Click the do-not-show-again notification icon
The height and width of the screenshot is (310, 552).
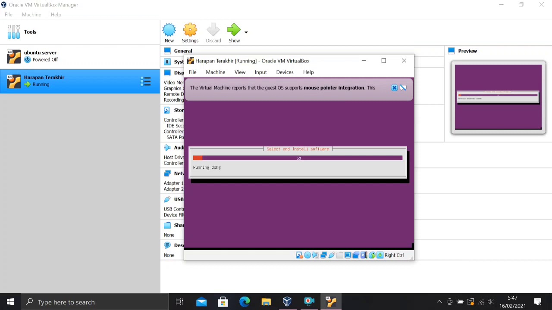tap(403, 88)
